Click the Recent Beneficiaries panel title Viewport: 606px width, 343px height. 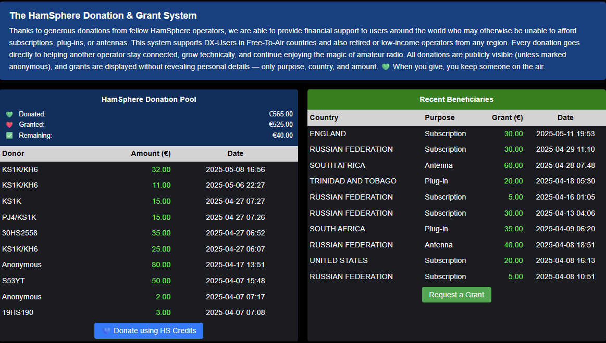[x=456, y=99]
